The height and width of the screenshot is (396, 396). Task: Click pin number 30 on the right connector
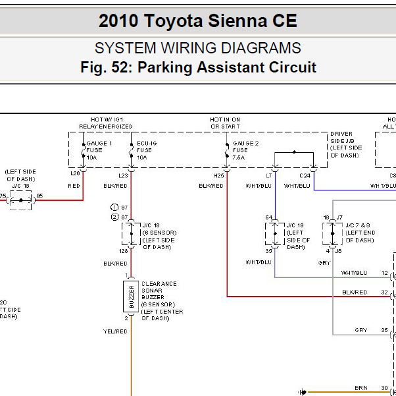click(x=385, y=388)
